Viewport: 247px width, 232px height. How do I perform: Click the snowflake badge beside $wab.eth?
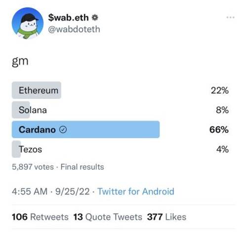tap(95, 17)
